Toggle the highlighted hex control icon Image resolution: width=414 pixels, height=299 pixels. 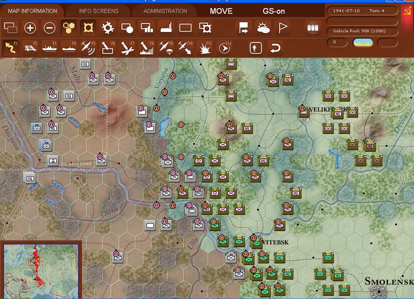(x=88, y=28)
